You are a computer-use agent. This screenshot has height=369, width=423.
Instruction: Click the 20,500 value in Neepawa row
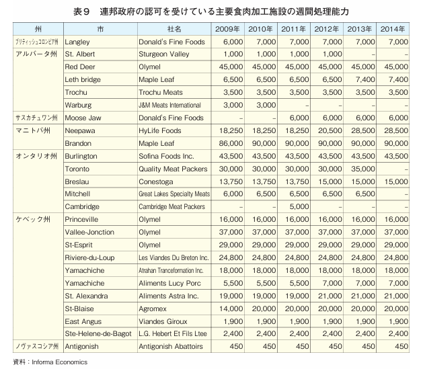click(330, 130)
